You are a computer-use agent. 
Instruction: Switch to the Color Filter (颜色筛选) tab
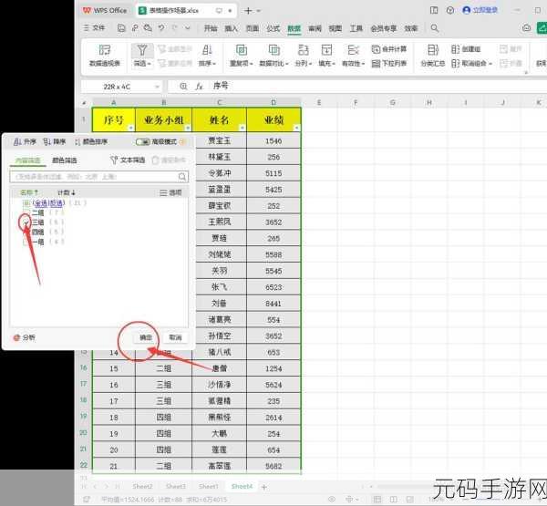[x=64, y=160]
